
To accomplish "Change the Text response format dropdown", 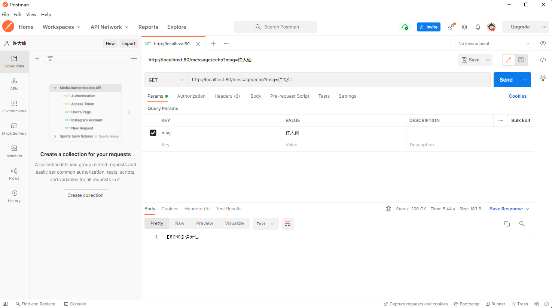I will (x=266, y=224).
